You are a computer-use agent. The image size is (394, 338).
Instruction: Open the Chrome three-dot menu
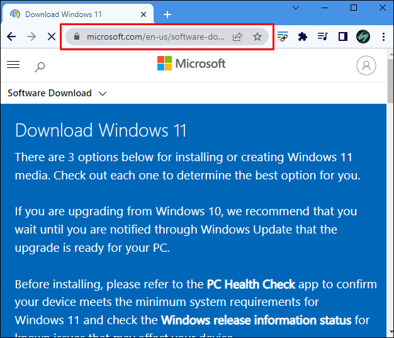[x=383, y=37]
